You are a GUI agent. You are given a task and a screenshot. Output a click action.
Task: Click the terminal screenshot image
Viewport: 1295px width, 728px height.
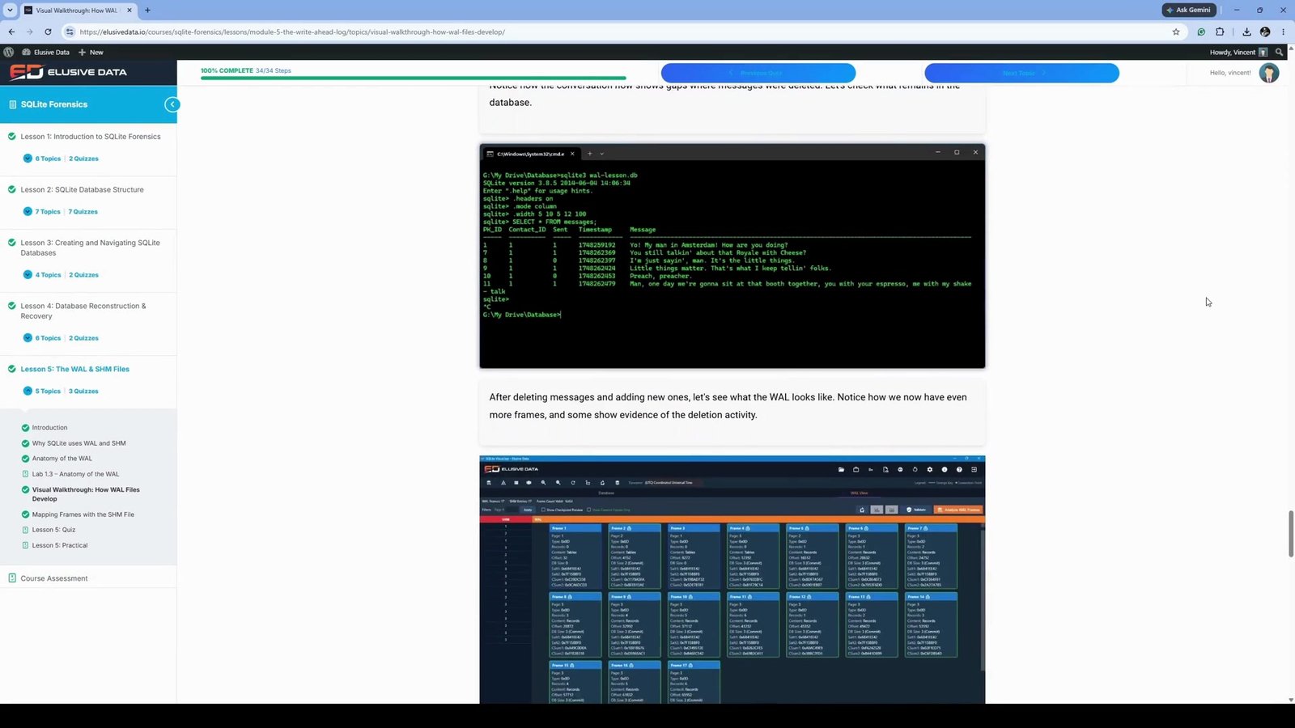tap(732, 256)
